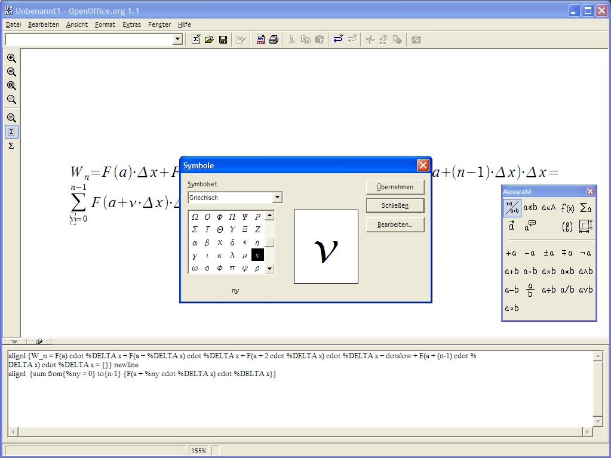Click the Zoom In magnifier tool
This screenshot has height=458, width=611.
click(x=11, y=59)
